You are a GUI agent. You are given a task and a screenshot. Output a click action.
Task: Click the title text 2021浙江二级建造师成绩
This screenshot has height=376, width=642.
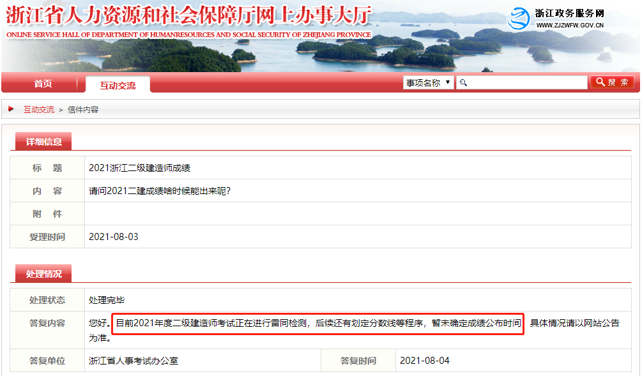click(x=139, y=169)
